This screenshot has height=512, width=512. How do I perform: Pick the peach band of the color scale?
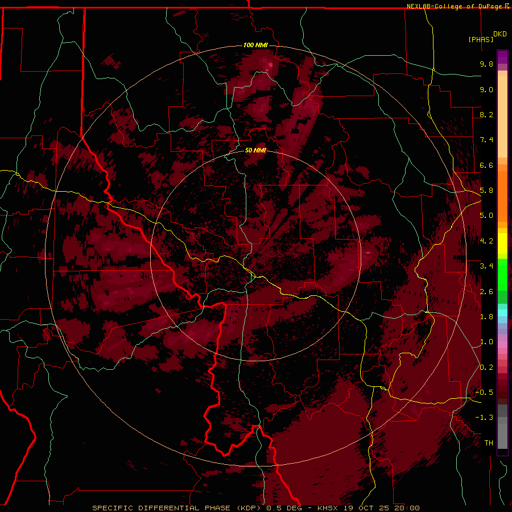click(502, 117)
